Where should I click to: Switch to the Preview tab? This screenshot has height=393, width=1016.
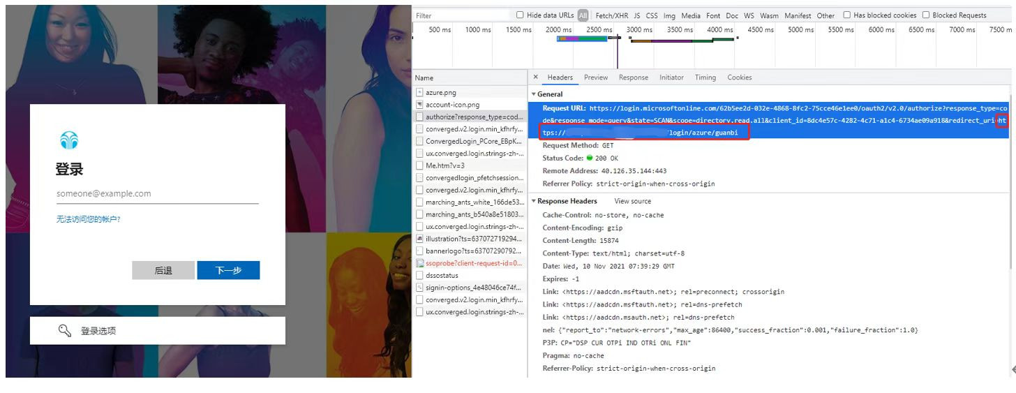point(596,77)
